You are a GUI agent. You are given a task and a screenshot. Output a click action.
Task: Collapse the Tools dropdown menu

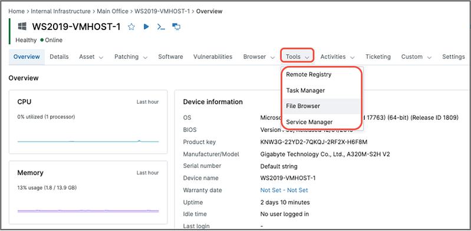point(297,57)
